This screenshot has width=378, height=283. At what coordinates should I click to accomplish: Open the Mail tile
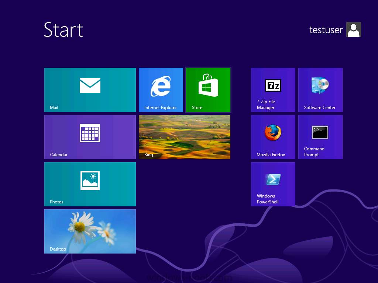click(90, 90)
